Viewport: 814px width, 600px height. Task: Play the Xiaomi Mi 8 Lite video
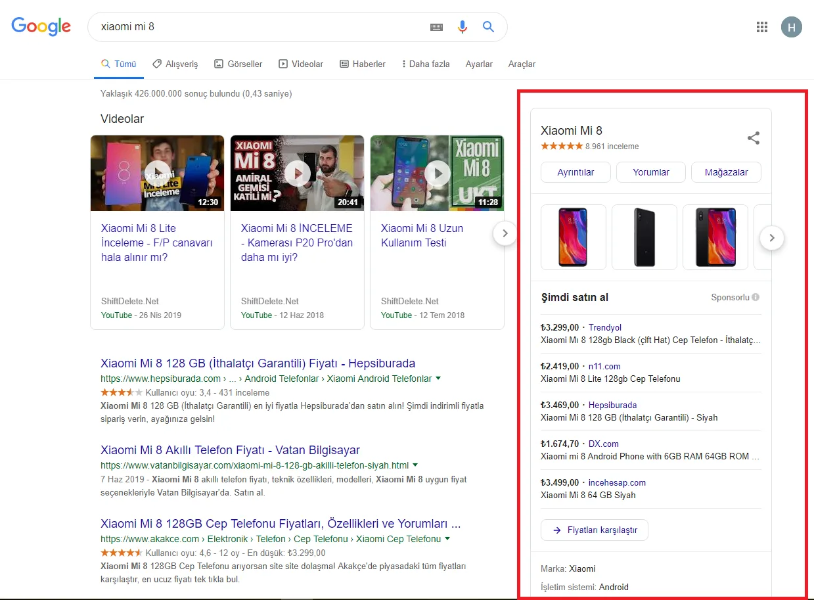tap(157, 173)
